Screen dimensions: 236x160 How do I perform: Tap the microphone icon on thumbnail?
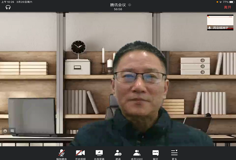pos(209,28)
